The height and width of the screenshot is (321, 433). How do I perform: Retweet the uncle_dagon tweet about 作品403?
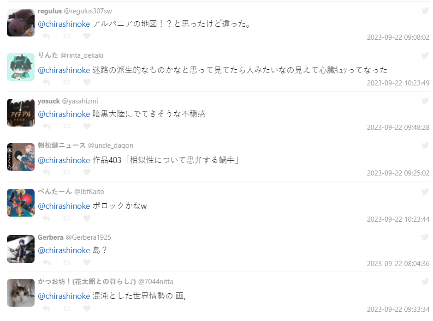tap(66, 172)
